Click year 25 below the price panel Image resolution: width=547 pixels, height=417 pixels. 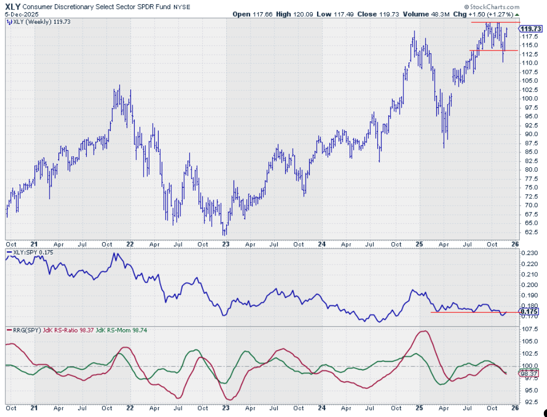pyautogui.click(x=419, y=244)
